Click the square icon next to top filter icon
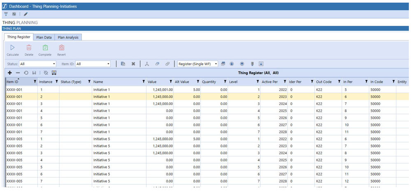 pos(14,14)
